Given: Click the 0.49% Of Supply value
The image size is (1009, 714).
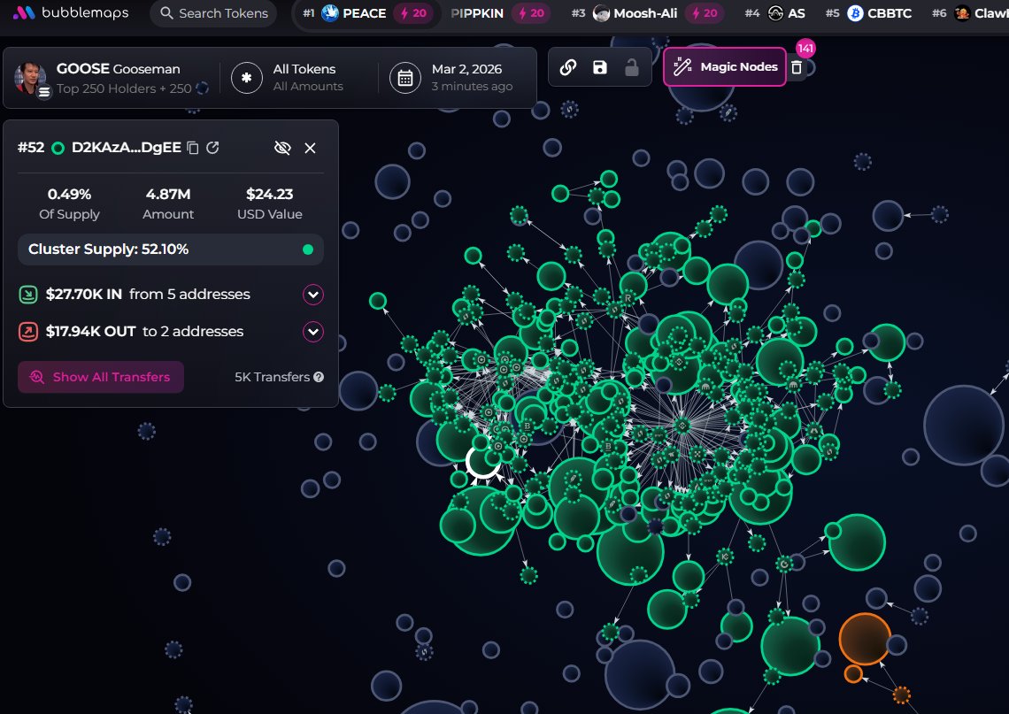Looking at the screenshot, I should click(x=70, y=195).
